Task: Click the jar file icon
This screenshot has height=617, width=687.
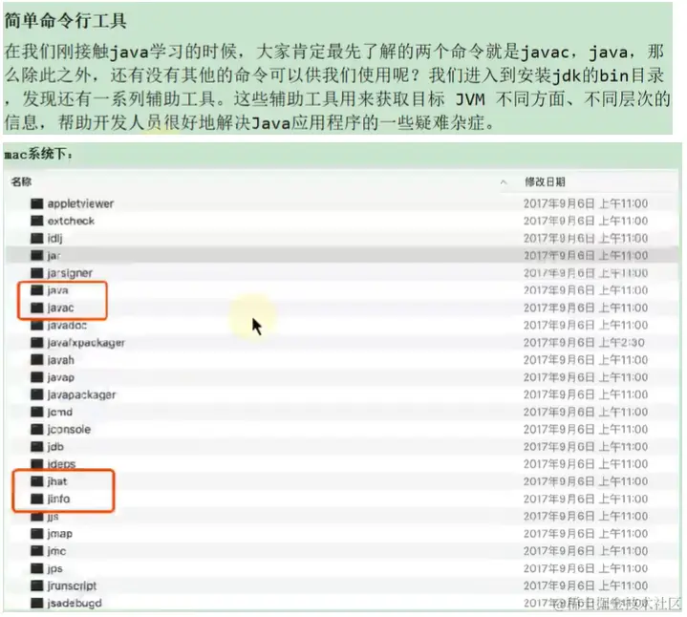Action: 37,255
